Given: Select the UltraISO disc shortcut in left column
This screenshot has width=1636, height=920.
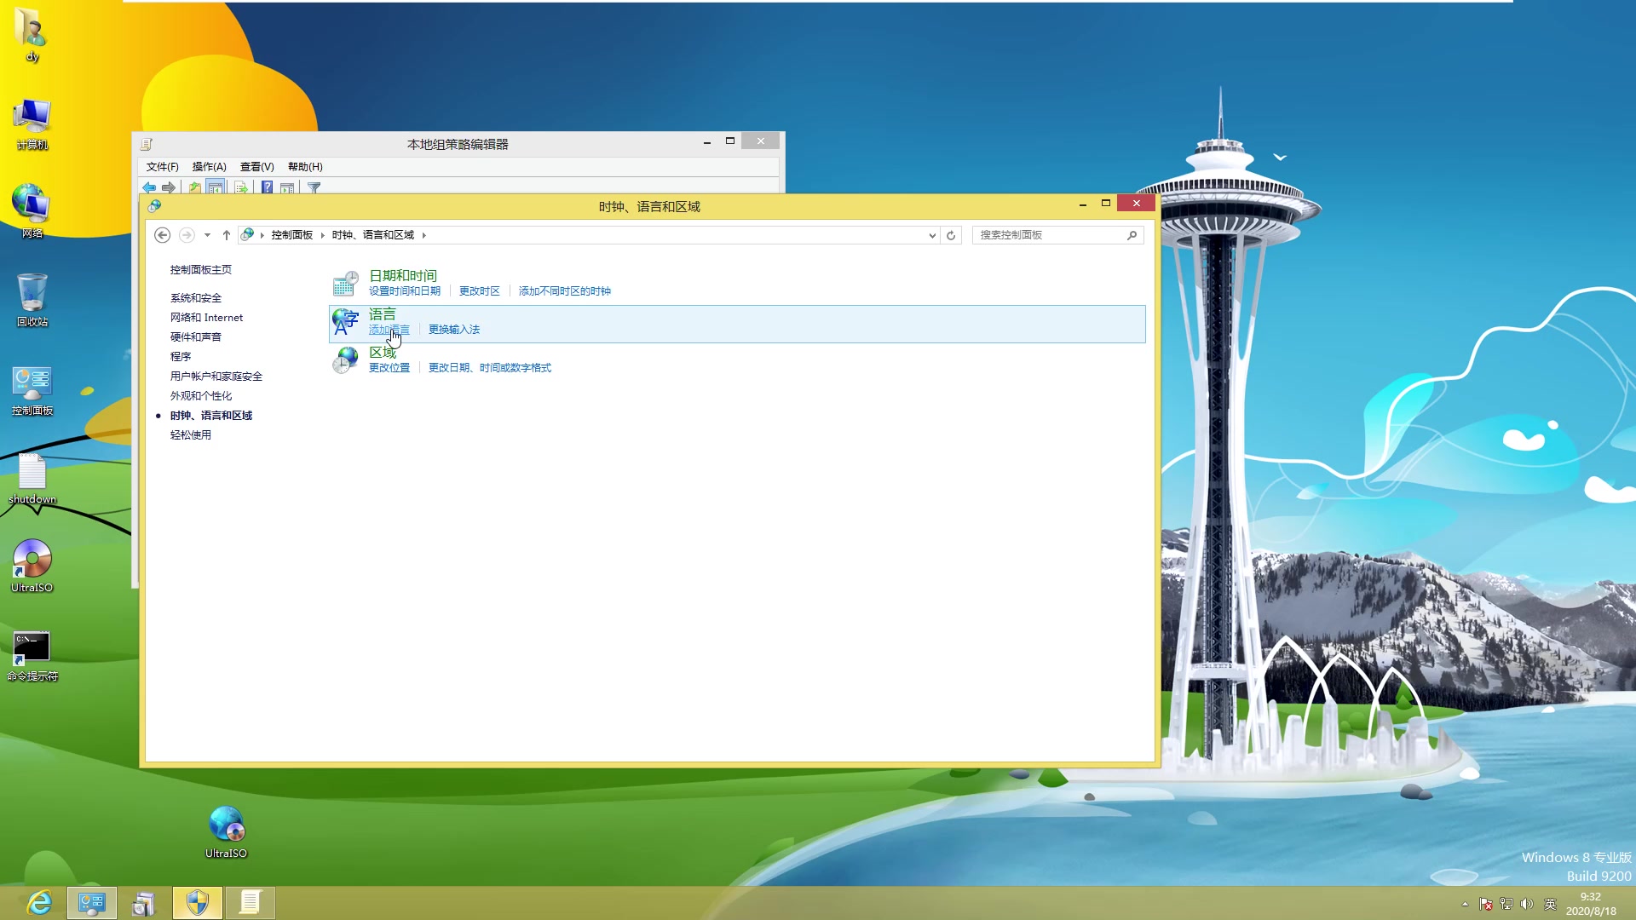Looking at the screenshot, I should pyautogui.click(x=32, y=566).
